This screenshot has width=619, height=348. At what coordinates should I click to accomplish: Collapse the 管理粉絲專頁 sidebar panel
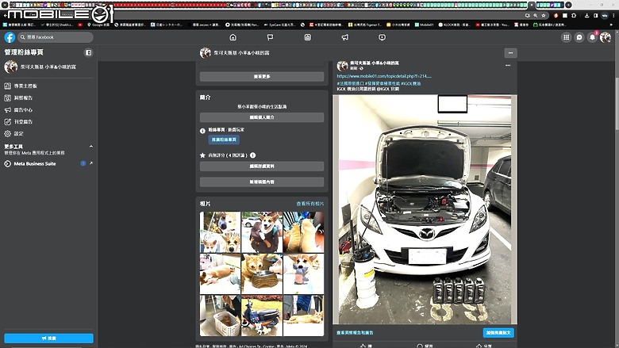click(88, 52)
